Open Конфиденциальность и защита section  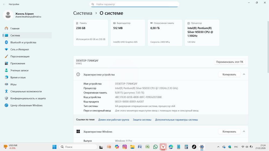click(27, 98)
